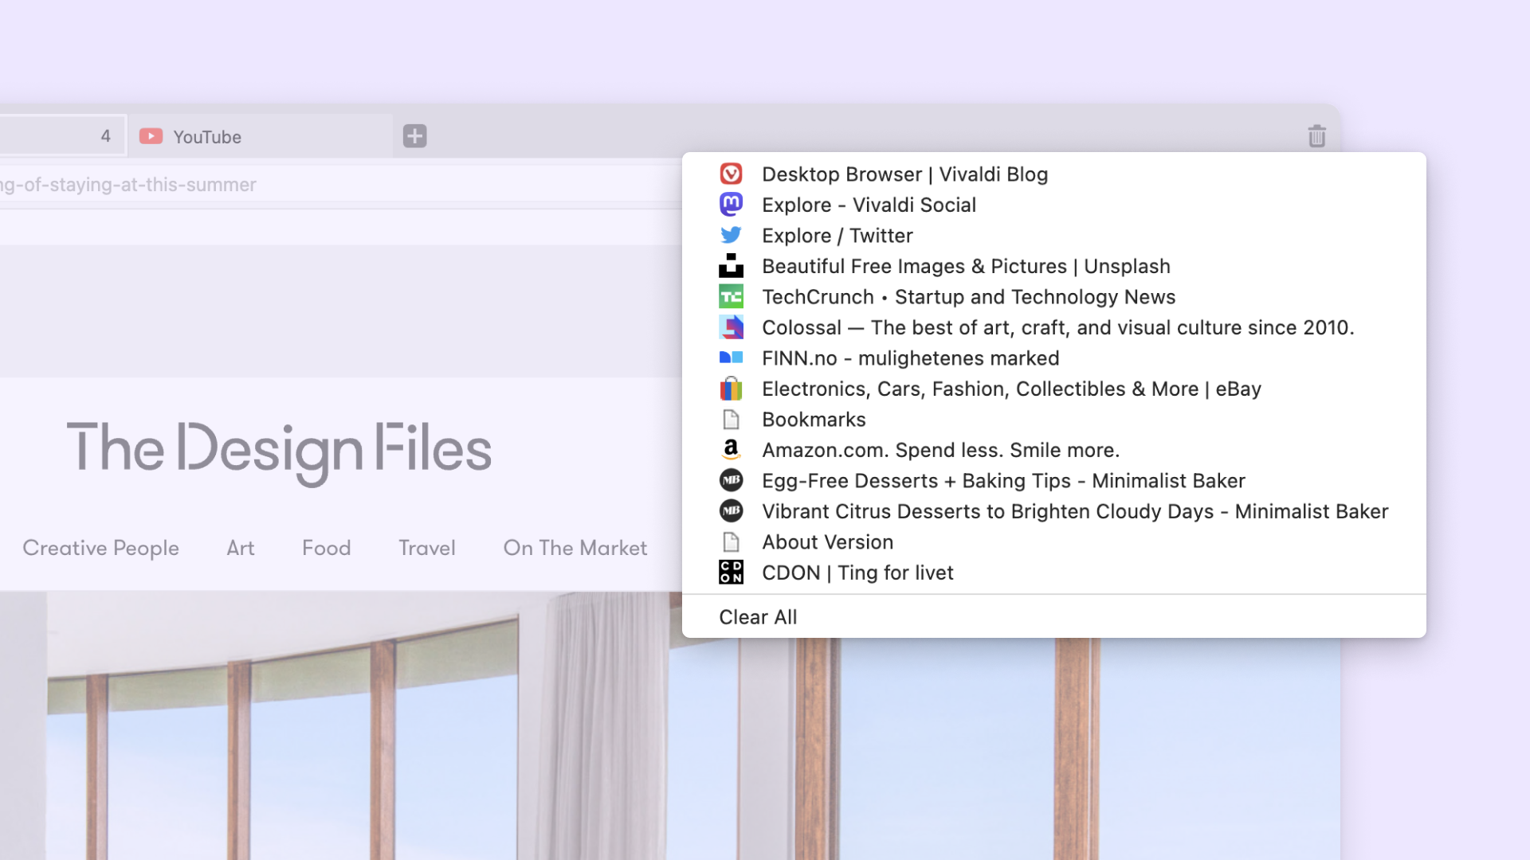Click the Amazon 'a' logo icon
This screenshot has height=860, width=1530.
click(x=731, y=450)
